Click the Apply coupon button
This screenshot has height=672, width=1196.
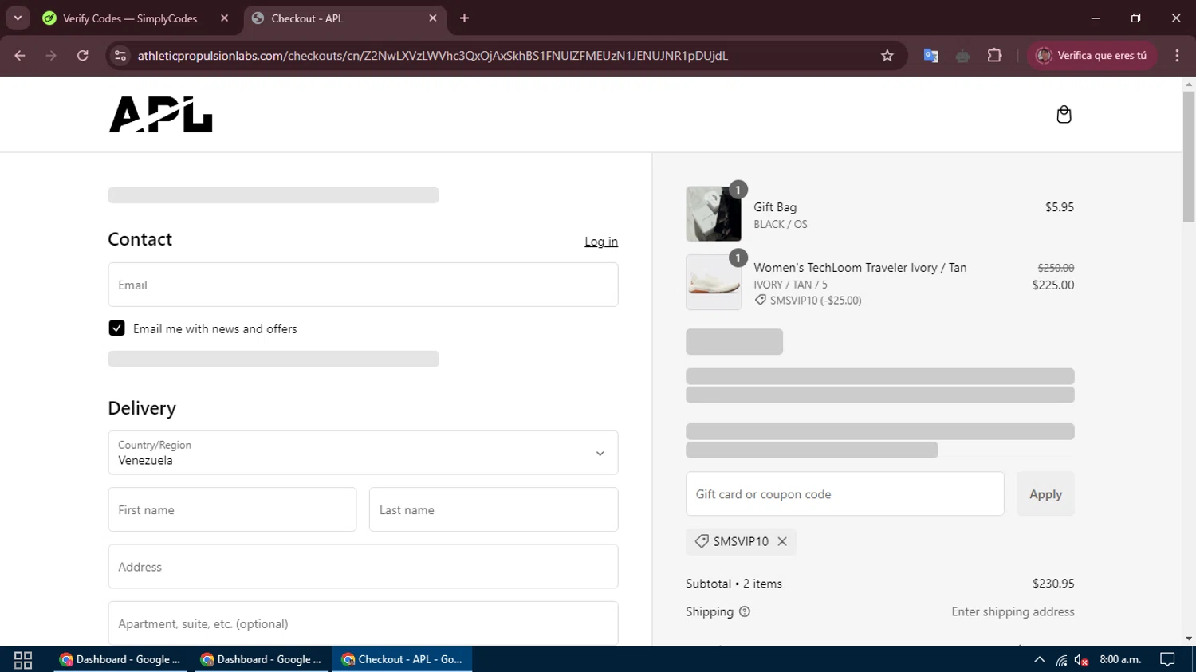point(1045,494)
